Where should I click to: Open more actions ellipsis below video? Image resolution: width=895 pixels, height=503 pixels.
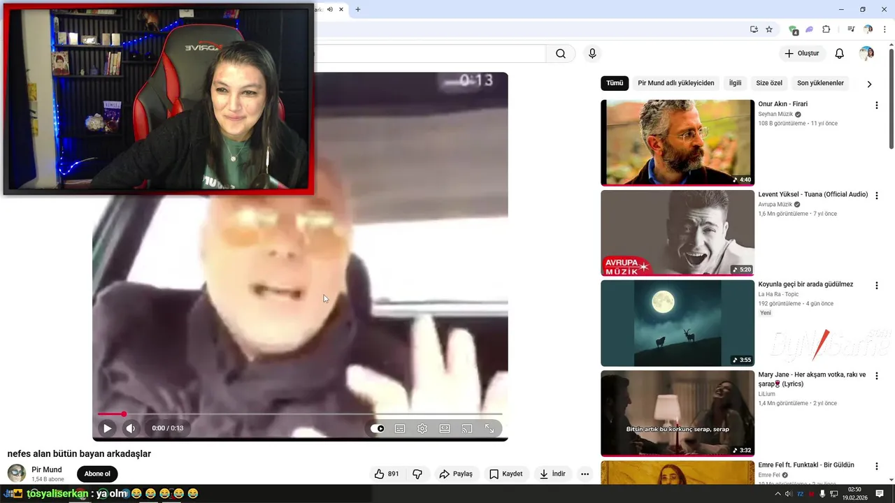[x=585, y=474]
